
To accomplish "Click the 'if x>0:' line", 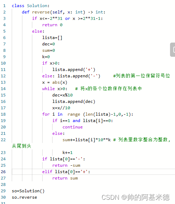I will [x=51, y=63].
